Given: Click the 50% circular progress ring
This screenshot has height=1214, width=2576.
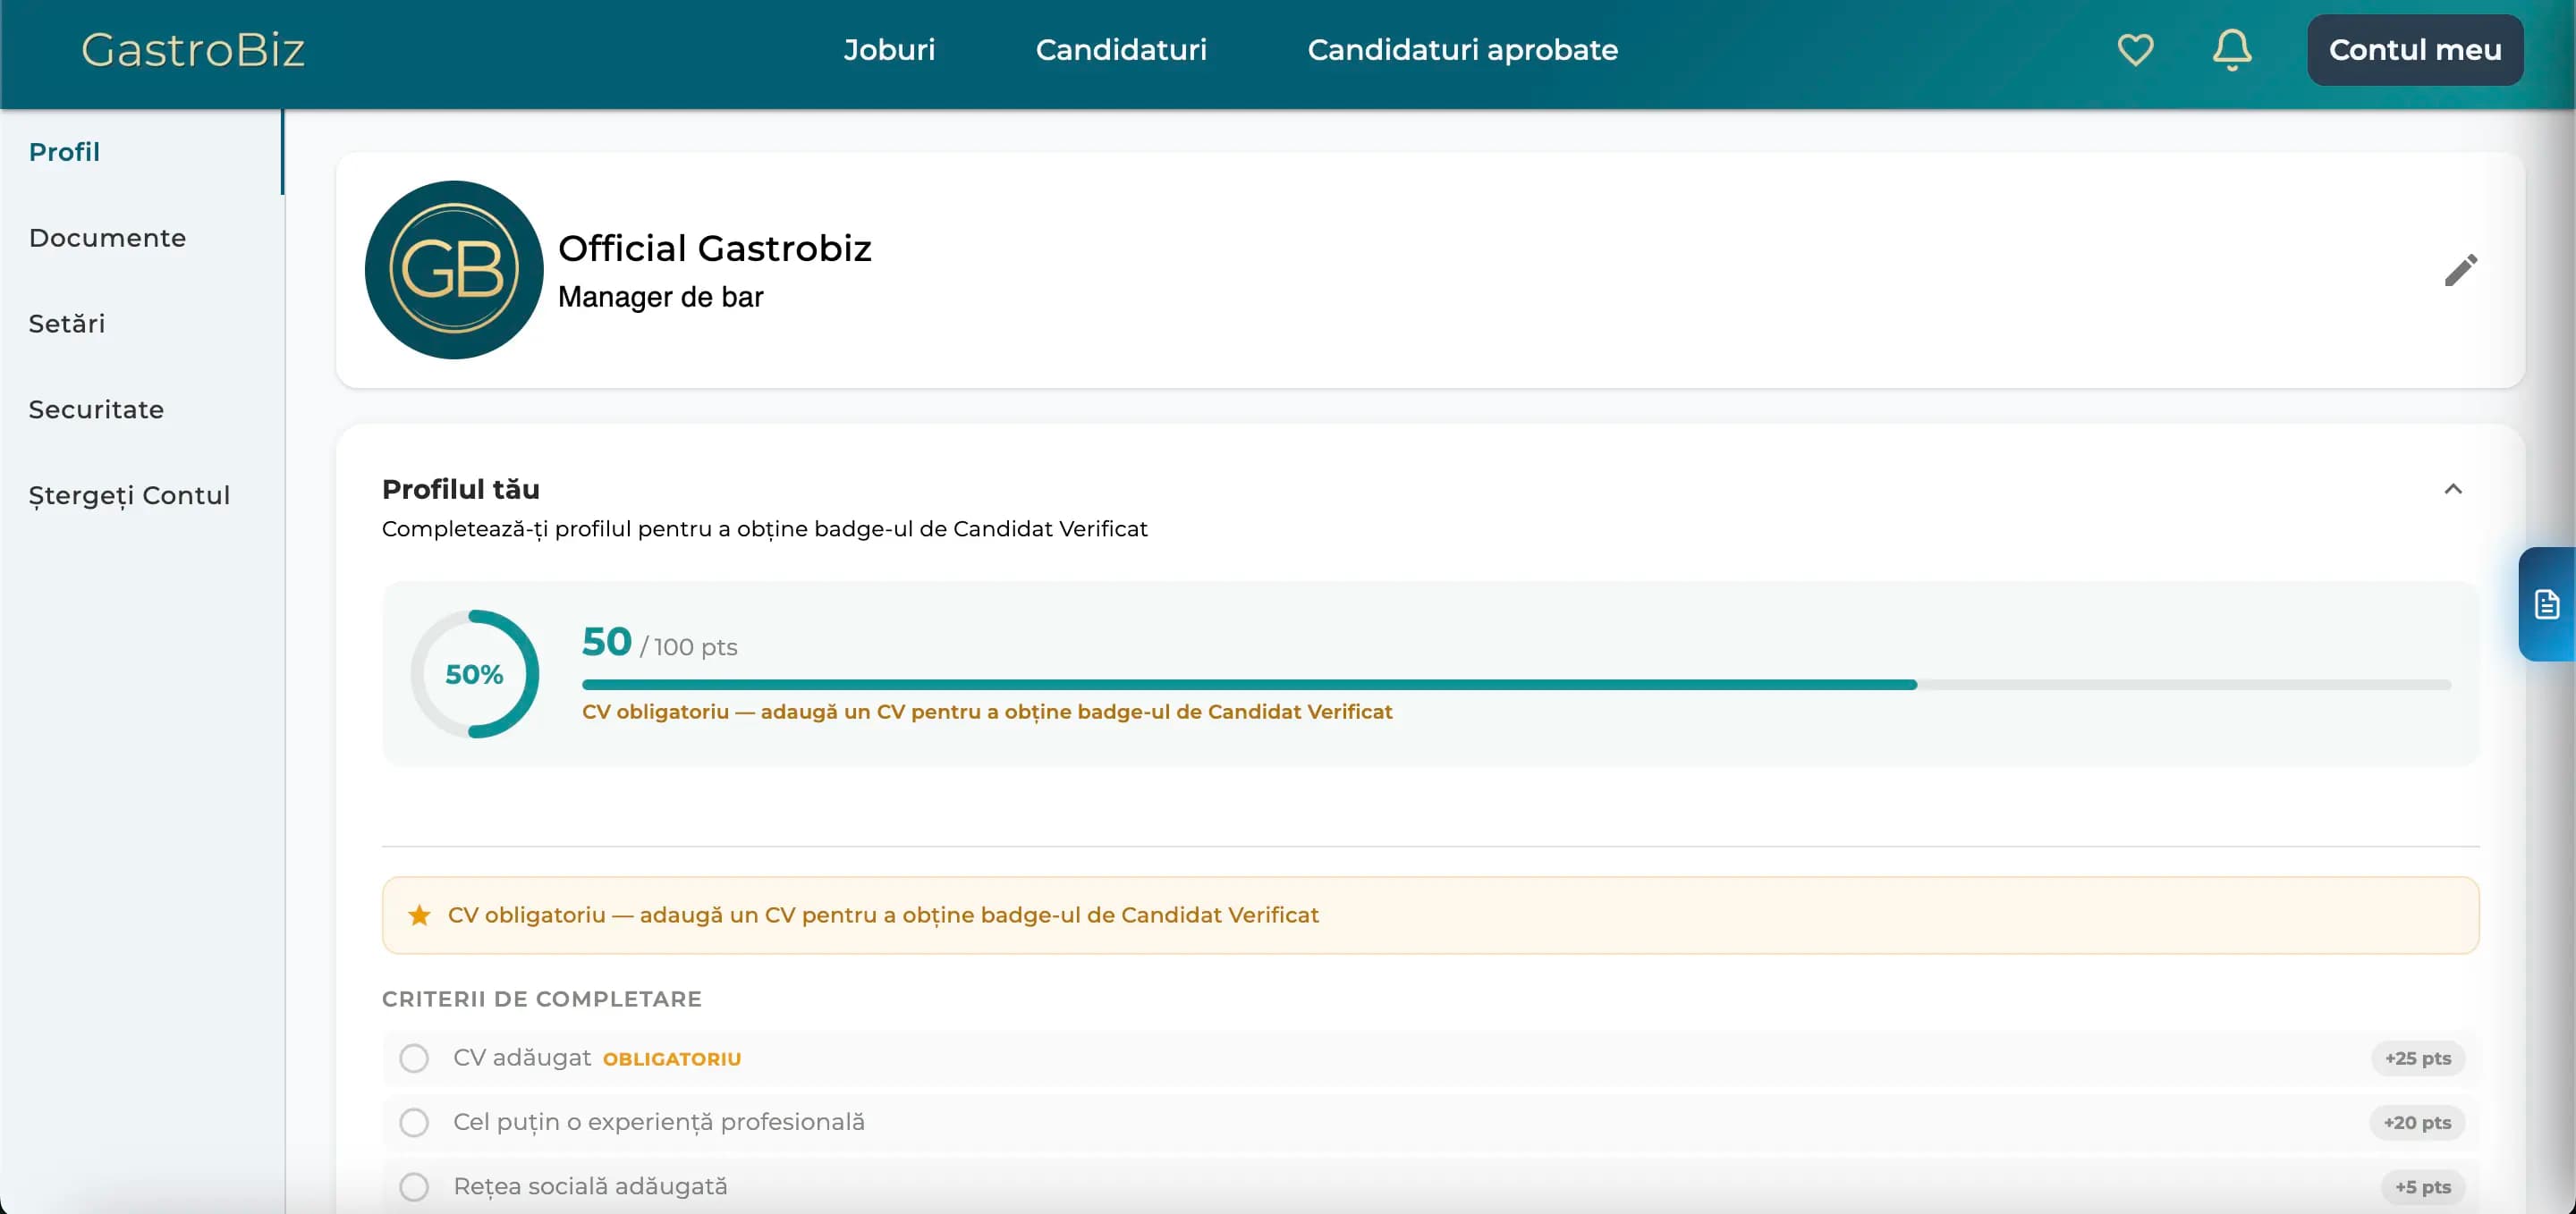Looking at the screenshot, I should tap(474, 674).
